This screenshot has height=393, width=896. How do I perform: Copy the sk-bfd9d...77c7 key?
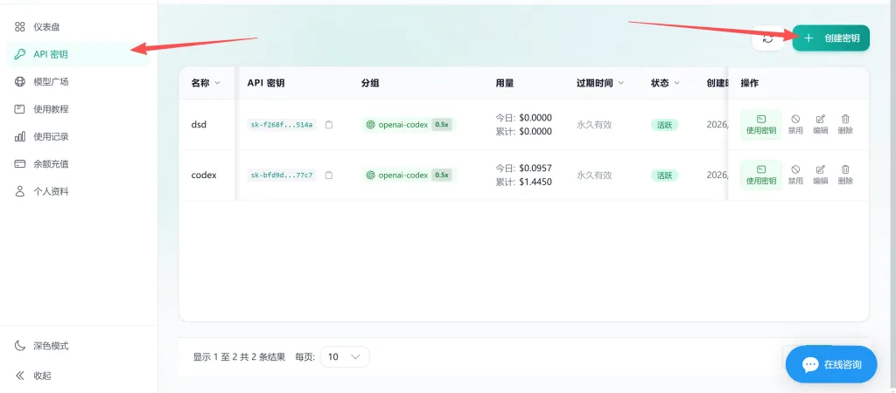[x=329, y=176]
